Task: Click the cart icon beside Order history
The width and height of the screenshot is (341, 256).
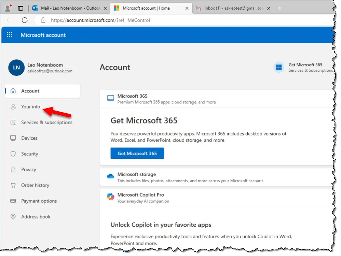Action: 13,185
